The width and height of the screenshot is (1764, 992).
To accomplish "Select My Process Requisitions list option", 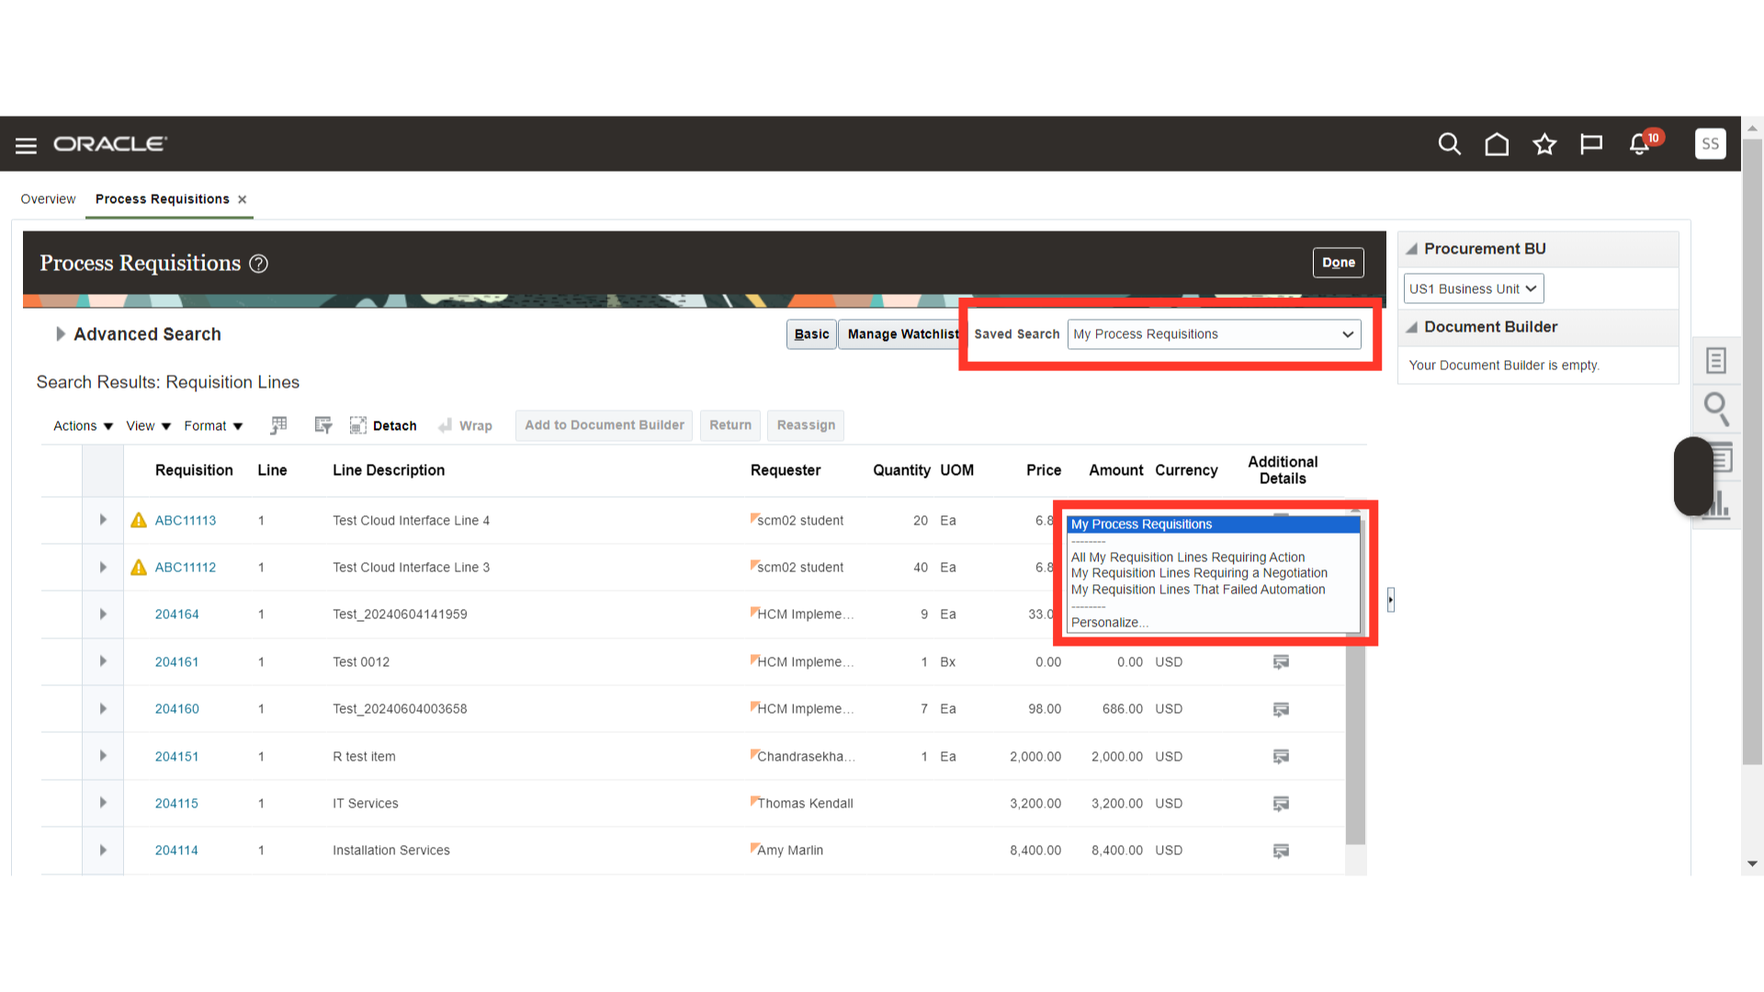I will 1213,524.
